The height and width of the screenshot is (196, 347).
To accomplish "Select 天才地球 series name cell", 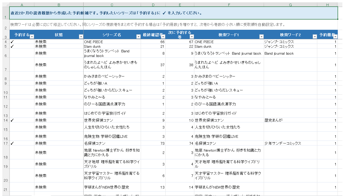I will coord(112,164).
